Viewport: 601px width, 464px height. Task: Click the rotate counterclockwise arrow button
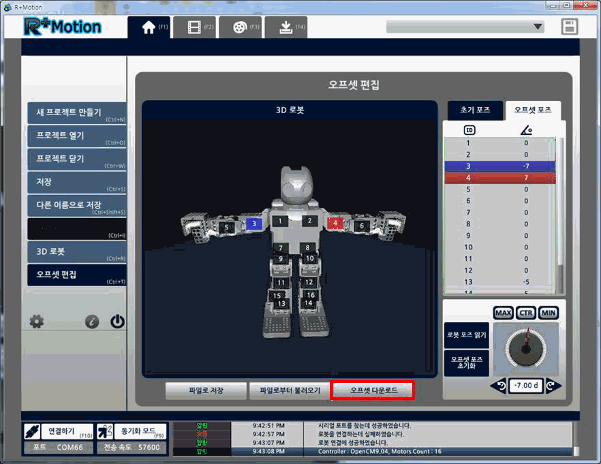499,386
